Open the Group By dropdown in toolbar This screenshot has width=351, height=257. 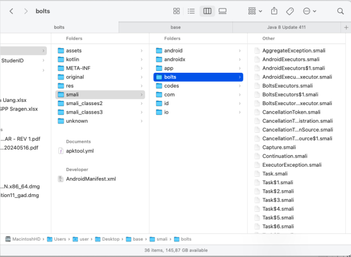(x=255, y=11)
